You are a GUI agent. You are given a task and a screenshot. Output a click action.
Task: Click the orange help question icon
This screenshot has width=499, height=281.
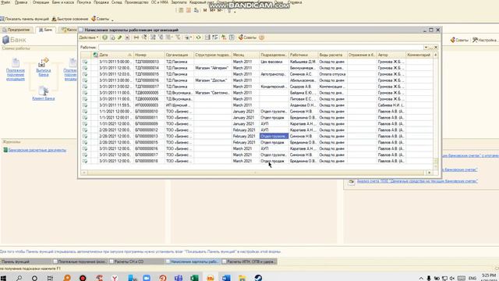click(262, 37)
